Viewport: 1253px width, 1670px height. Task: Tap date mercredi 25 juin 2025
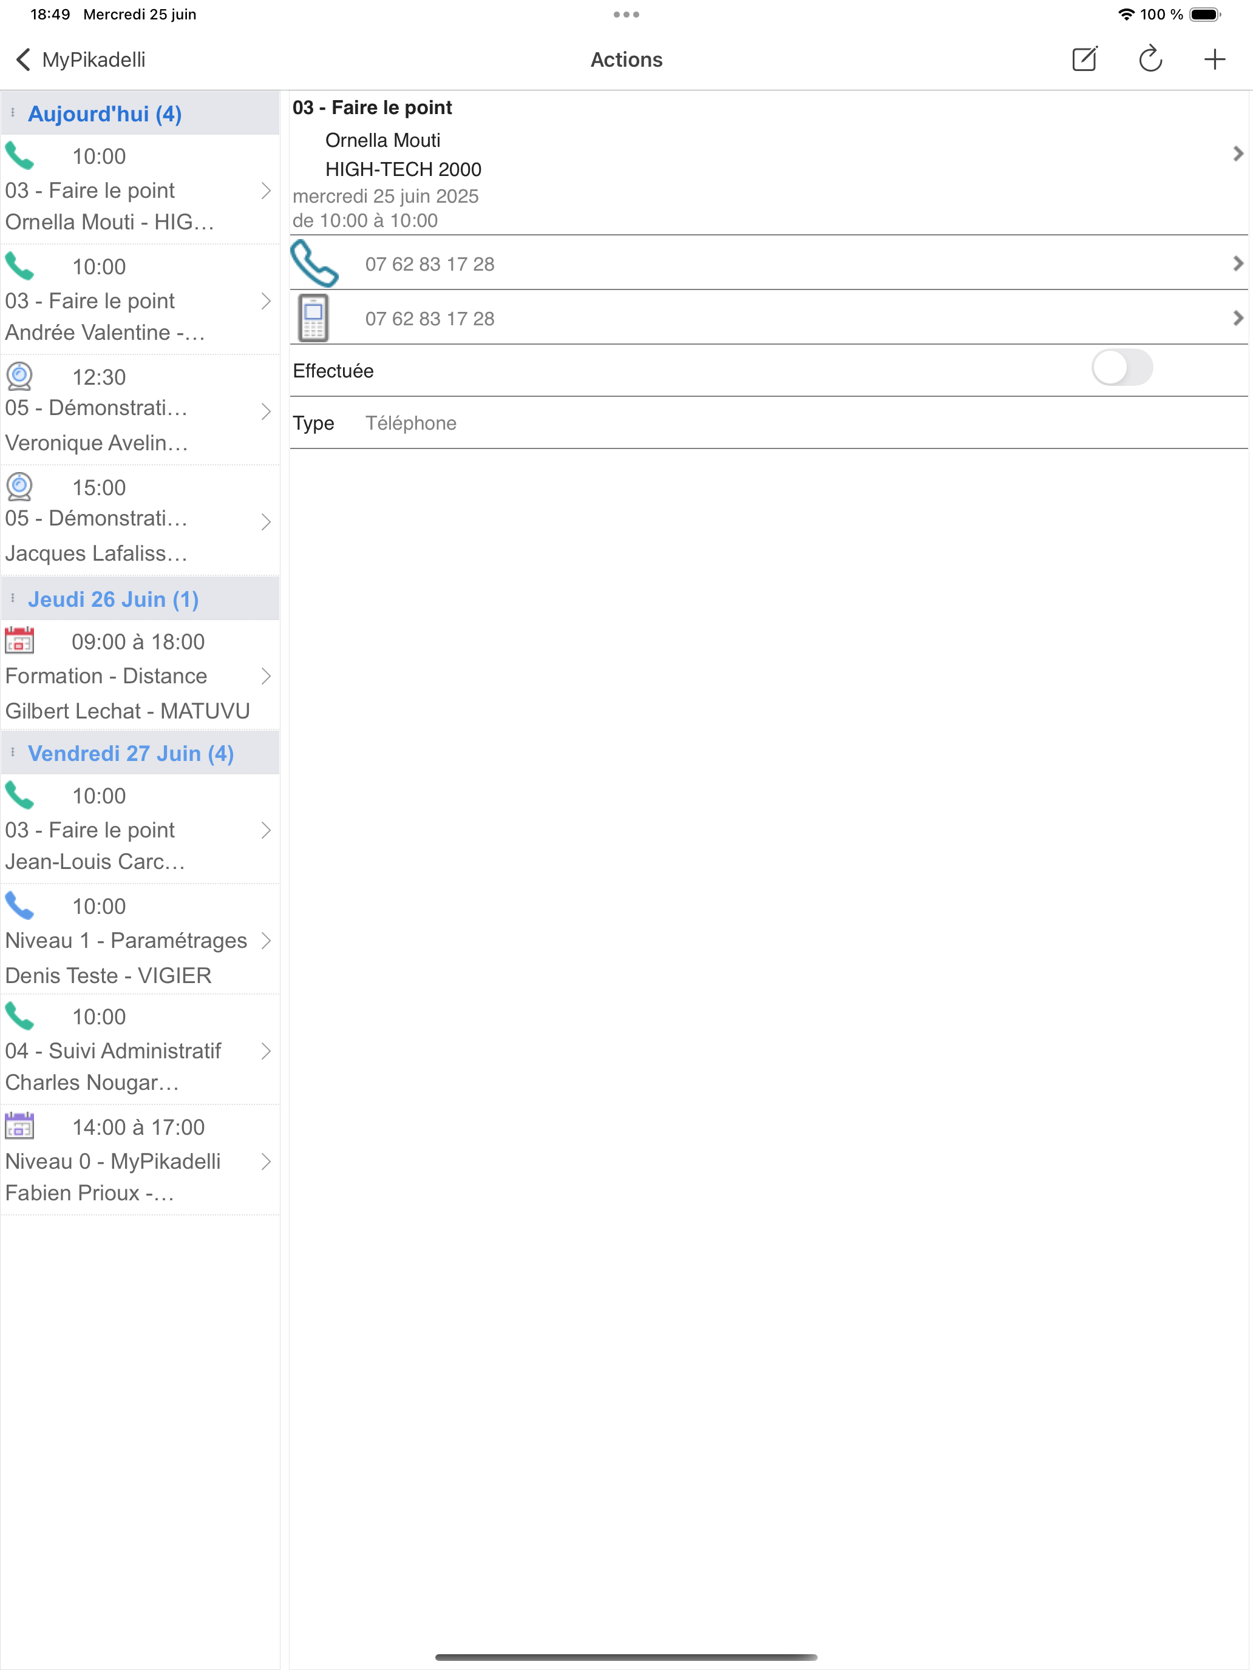pos(385,196)
